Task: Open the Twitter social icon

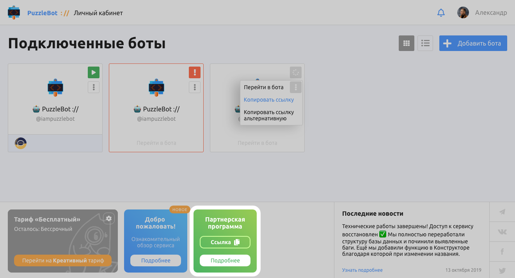Action: [x=502, y=270]
